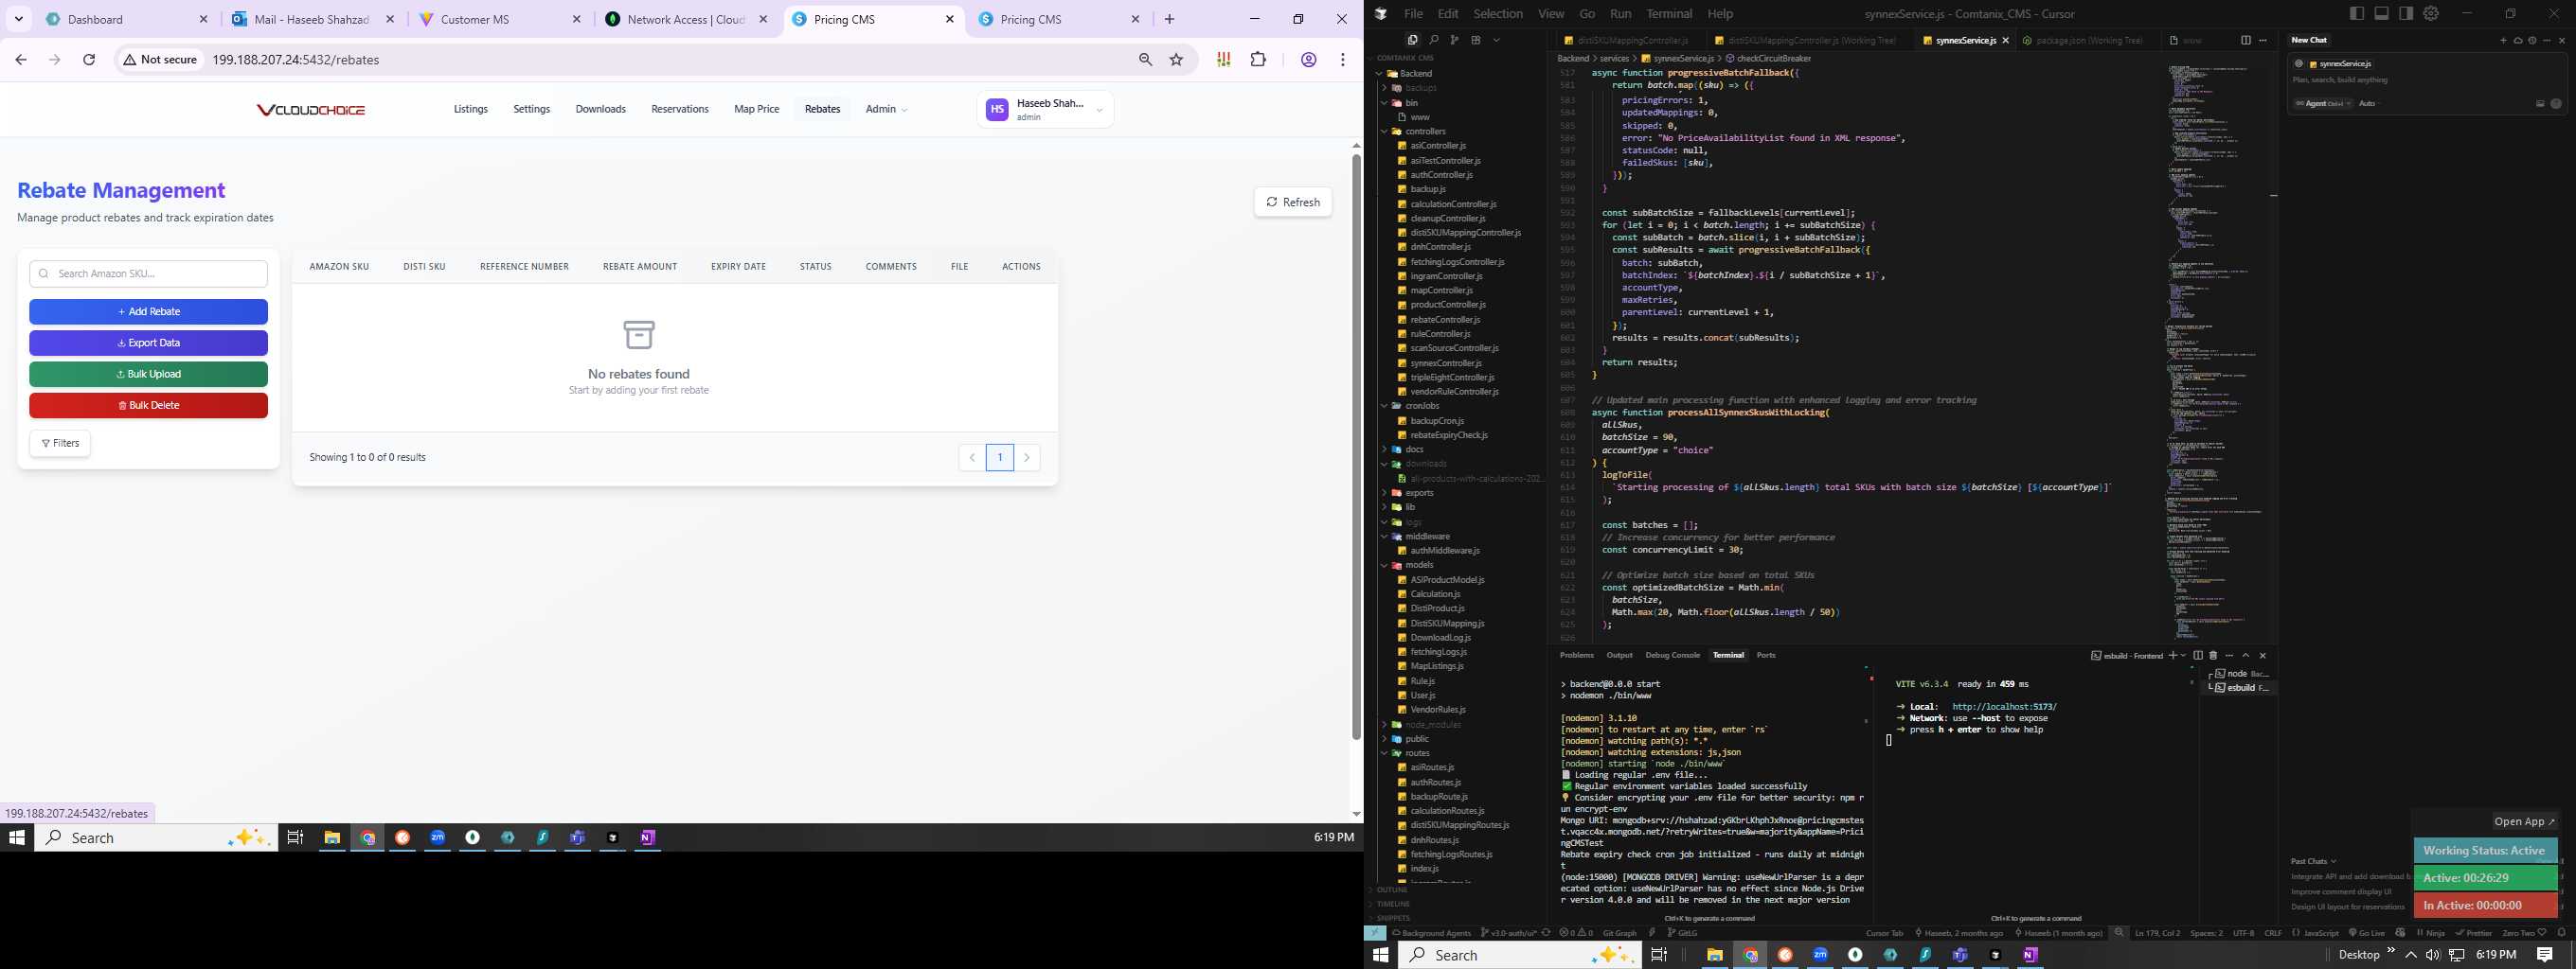Open Chrome's three-dot menu

pos(1343,60)
